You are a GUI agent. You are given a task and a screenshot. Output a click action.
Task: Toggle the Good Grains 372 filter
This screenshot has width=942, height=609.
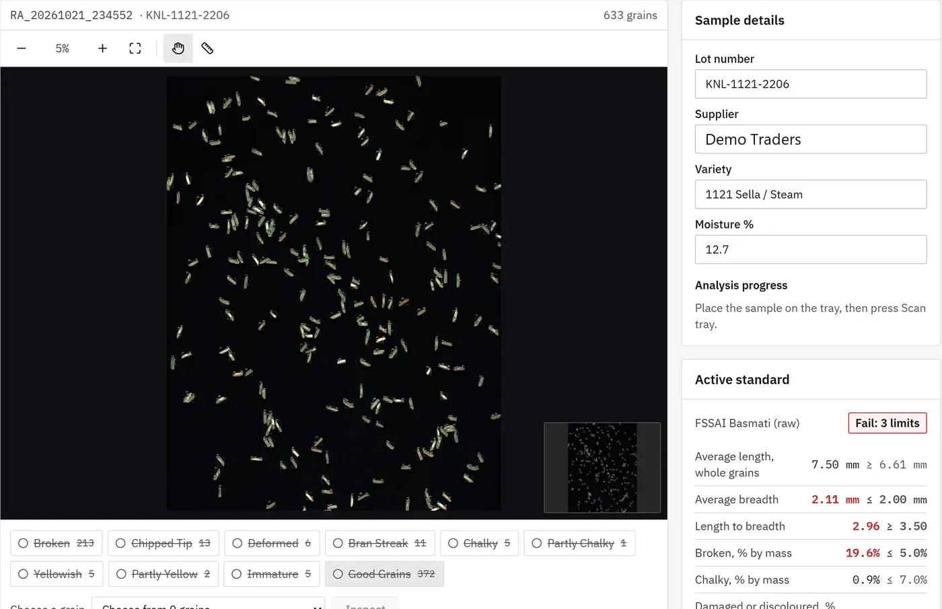384,574
